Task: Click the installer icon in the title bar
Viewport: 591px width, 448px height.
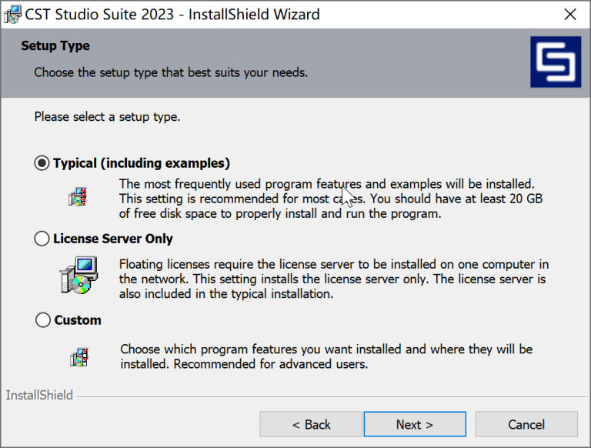Action: [12, 15]
